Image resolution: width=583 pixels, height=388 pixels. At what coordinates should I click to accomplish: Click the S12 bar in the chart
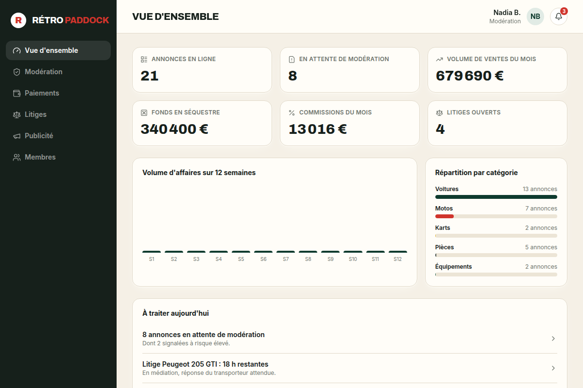click(398, 252)
